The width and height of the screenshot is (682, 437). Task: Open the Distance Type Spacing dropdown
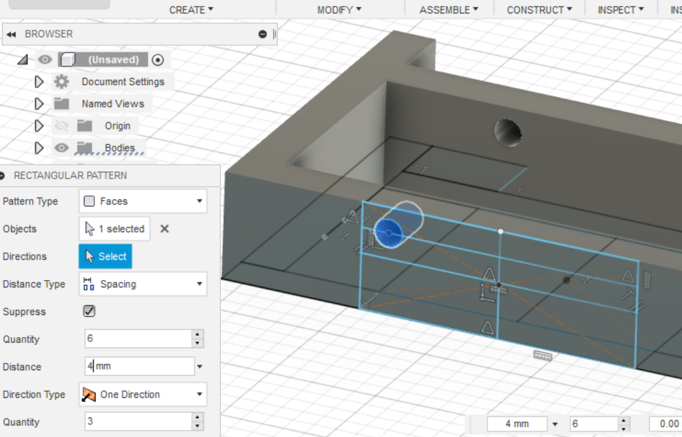[x=143, y=284]
